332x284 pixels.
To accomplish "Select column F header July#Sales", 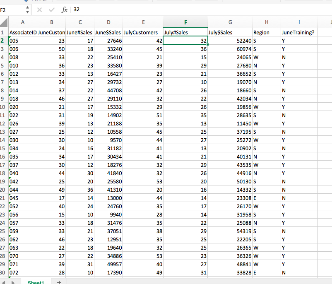I will [x=185, y=23].
